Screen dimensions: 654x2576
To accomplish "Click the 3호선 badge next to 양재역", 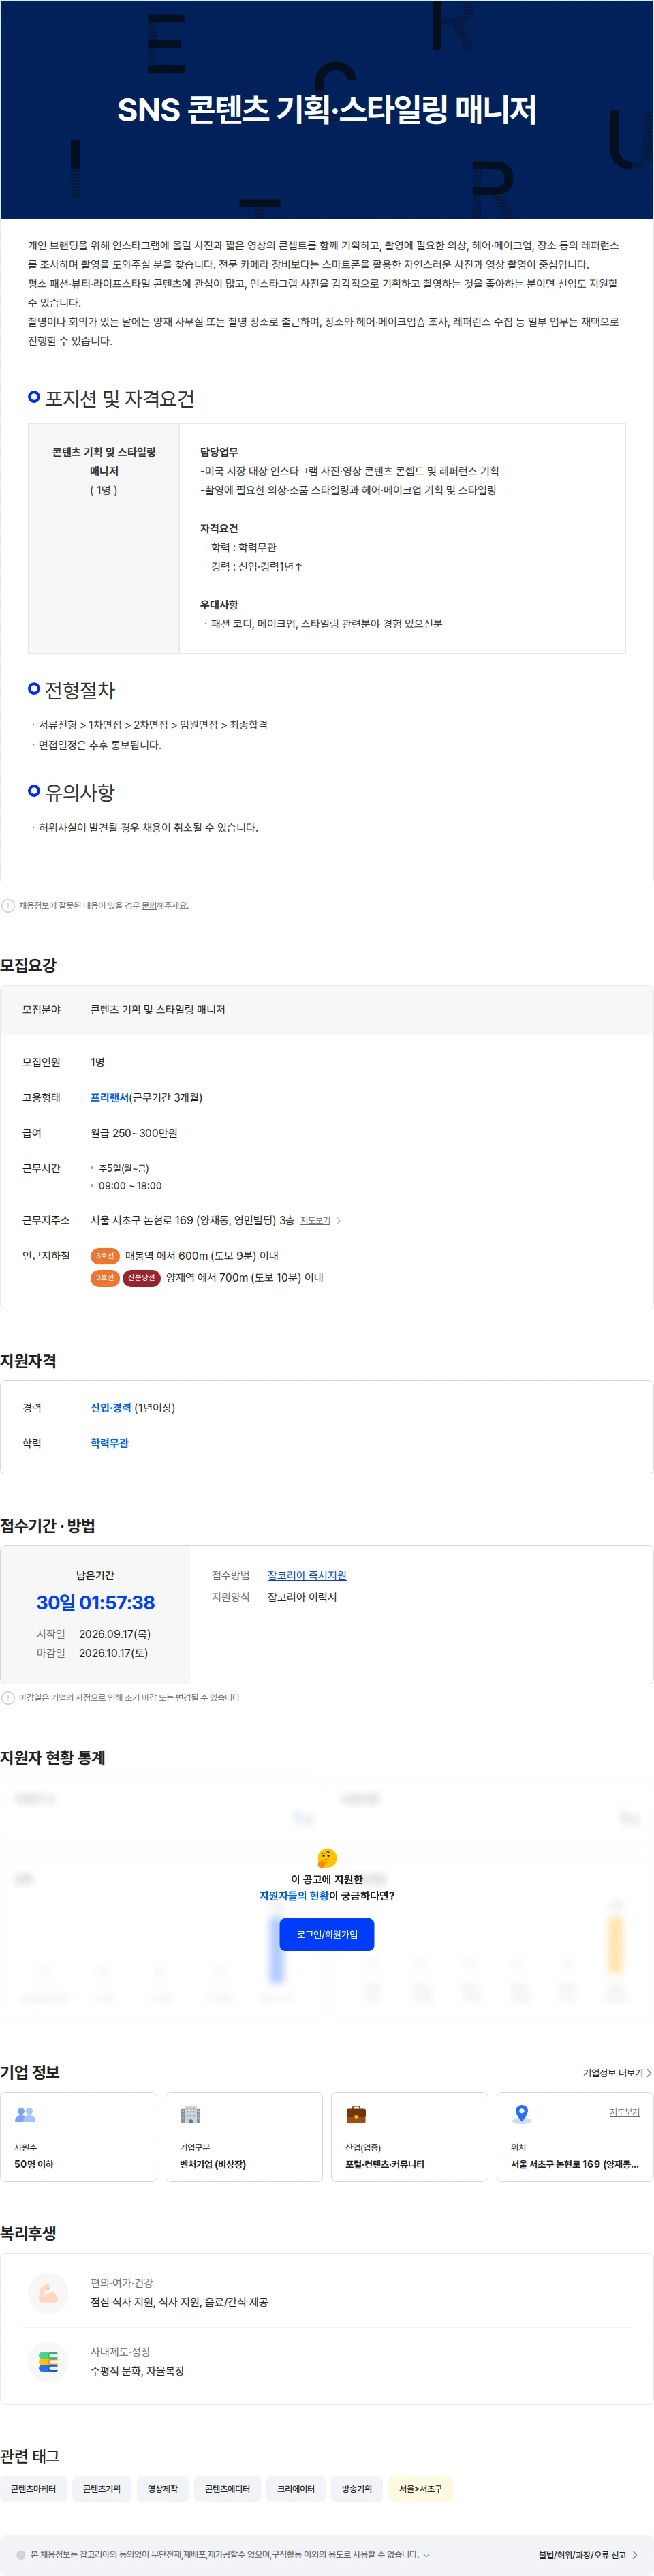I will pyautogui.click(x=105, y=1278).
